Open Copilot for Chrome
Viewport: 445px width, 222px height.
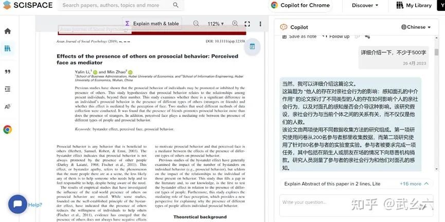pos(300,5)
